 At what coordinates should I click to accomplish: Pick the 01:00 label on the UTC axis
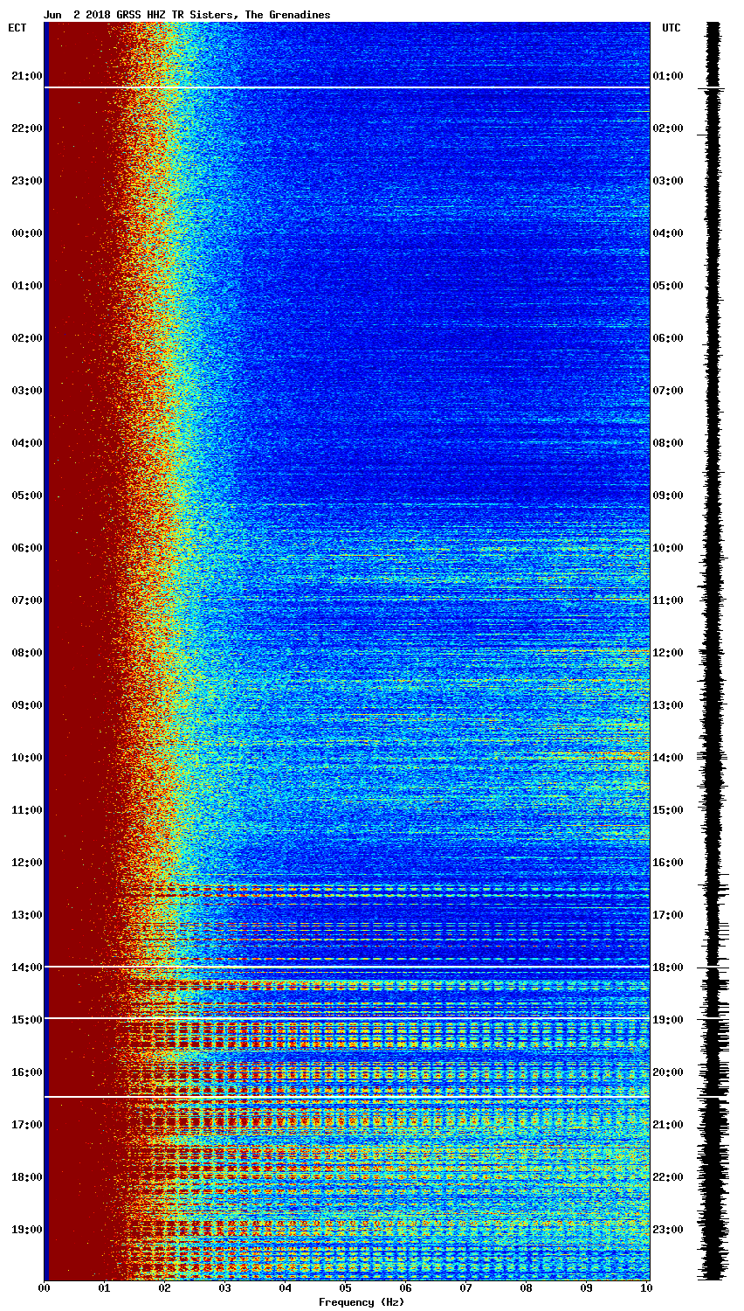coord(668,76)
